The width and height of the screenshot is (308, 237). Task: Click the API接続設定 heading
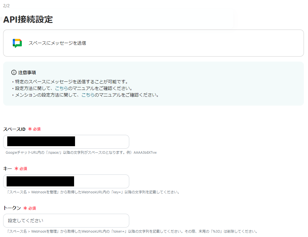point(28,19)
